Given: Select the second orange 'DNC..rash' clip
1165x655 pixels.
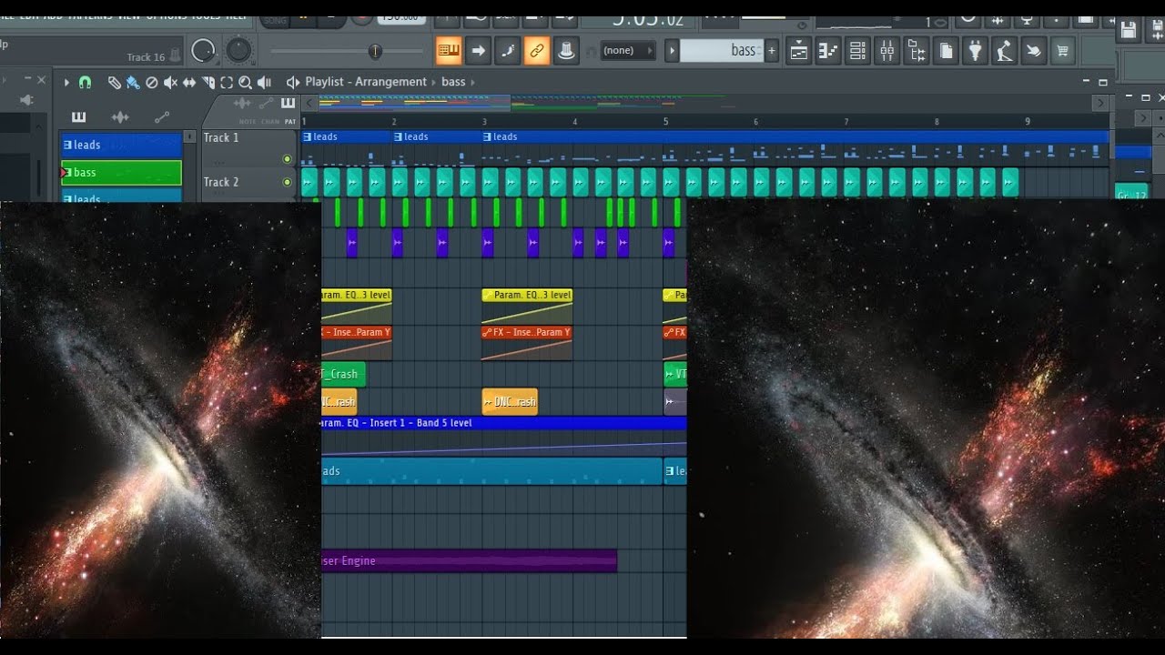Looking at the screenshot, I should pos(510,401).
